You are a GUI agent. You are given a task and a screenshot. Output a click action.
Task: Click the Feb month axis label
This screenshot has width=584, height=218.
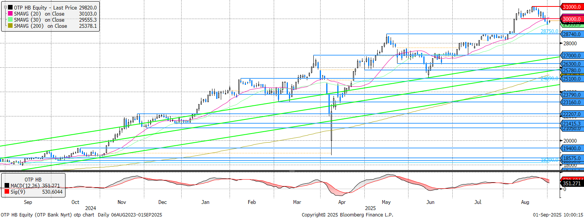tap(252, 202)
